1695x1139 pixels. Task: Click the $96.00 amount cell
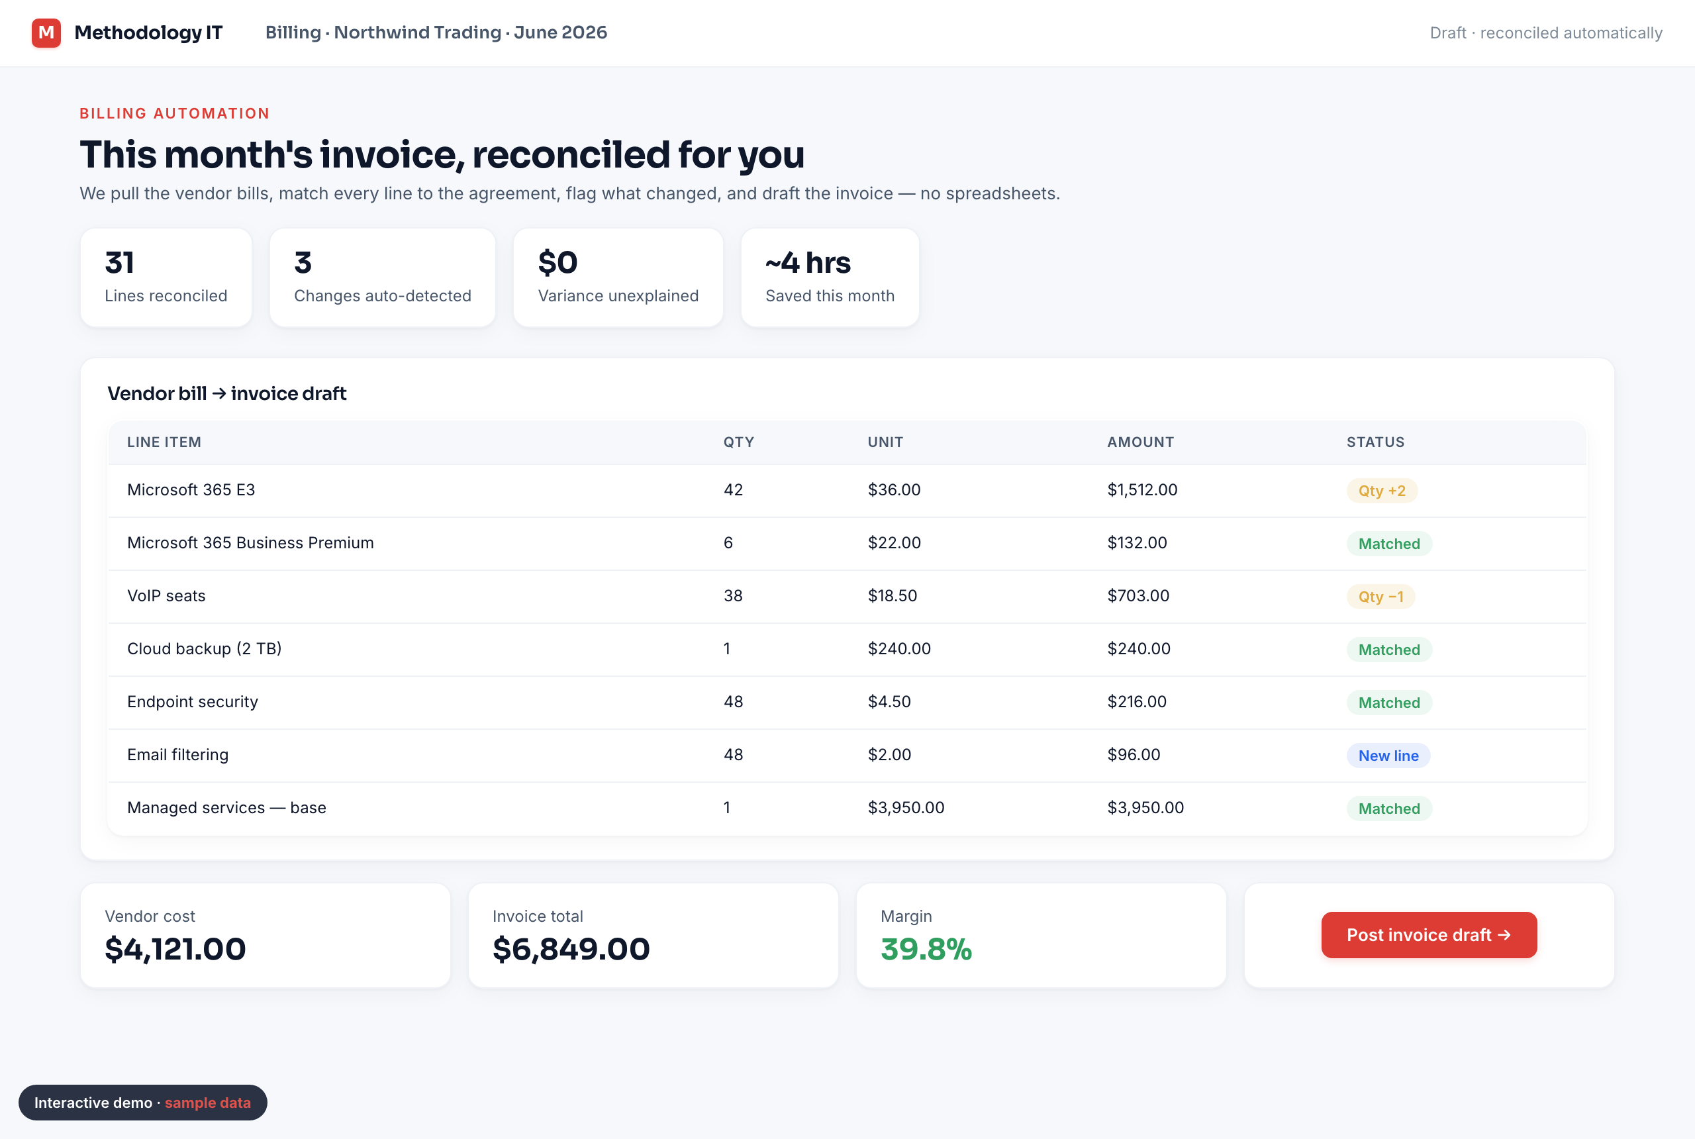[1134, 756]
